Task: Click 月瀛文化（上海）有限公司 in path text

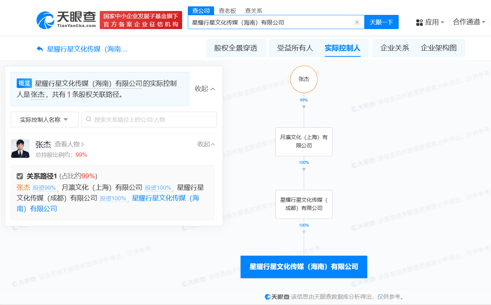Action: [102, 188]
